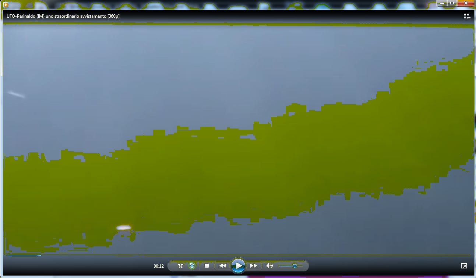Screen dimensions: 476x278
Task: Adjust the volume slider
Action: (x=290, y=265)
